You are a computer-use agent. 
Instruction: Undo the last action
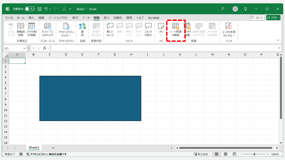(x=46, y=9)
